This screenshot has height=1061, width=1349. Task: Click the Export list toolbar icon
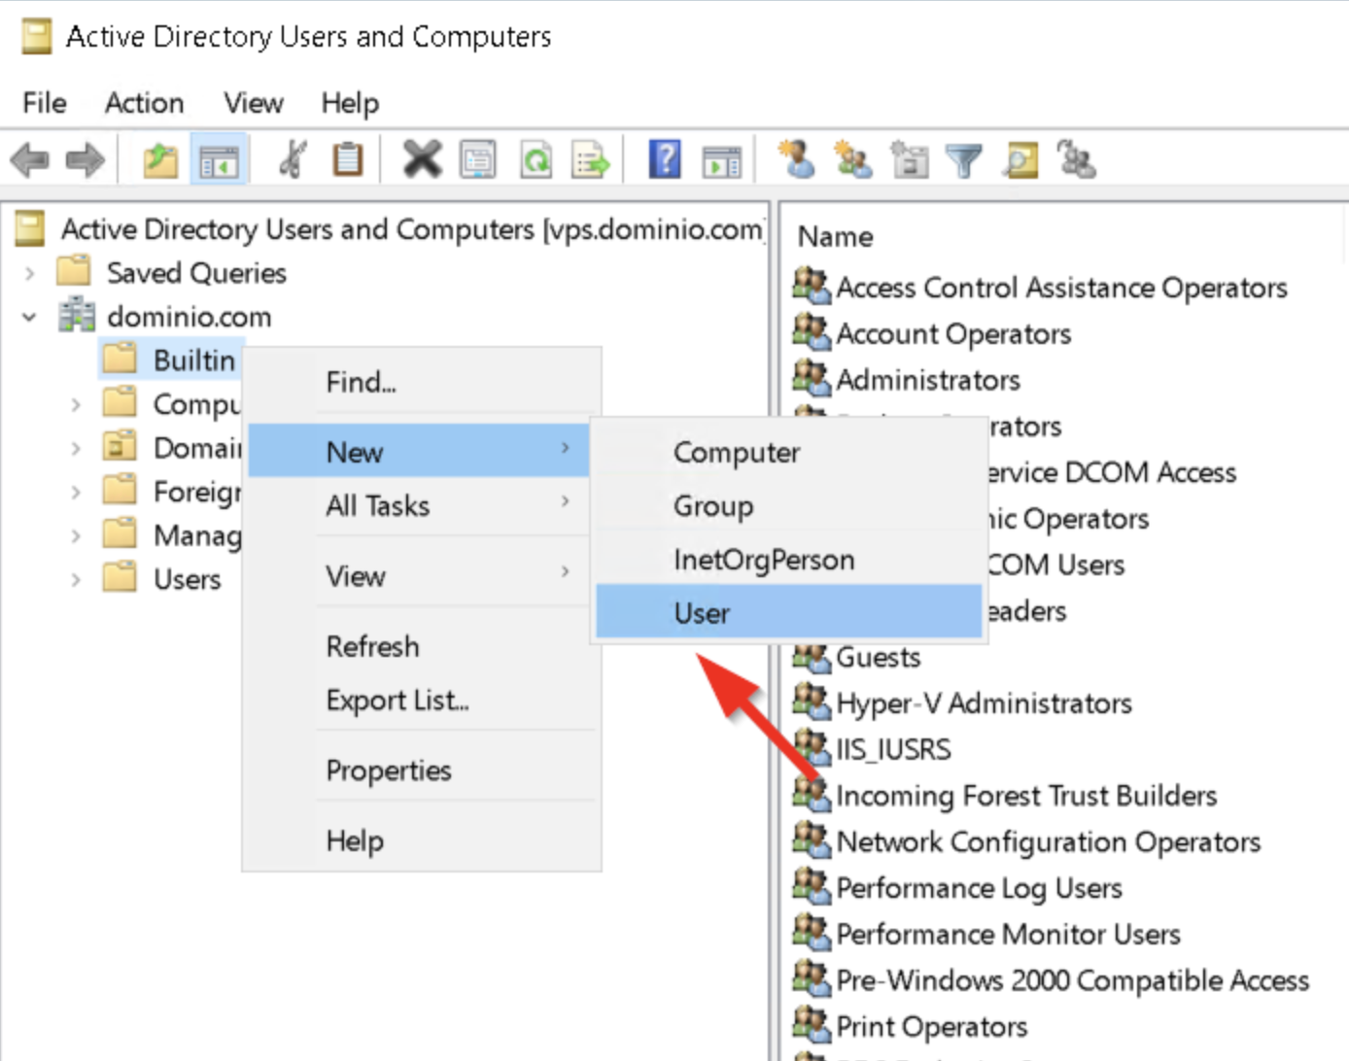[590, 160]
